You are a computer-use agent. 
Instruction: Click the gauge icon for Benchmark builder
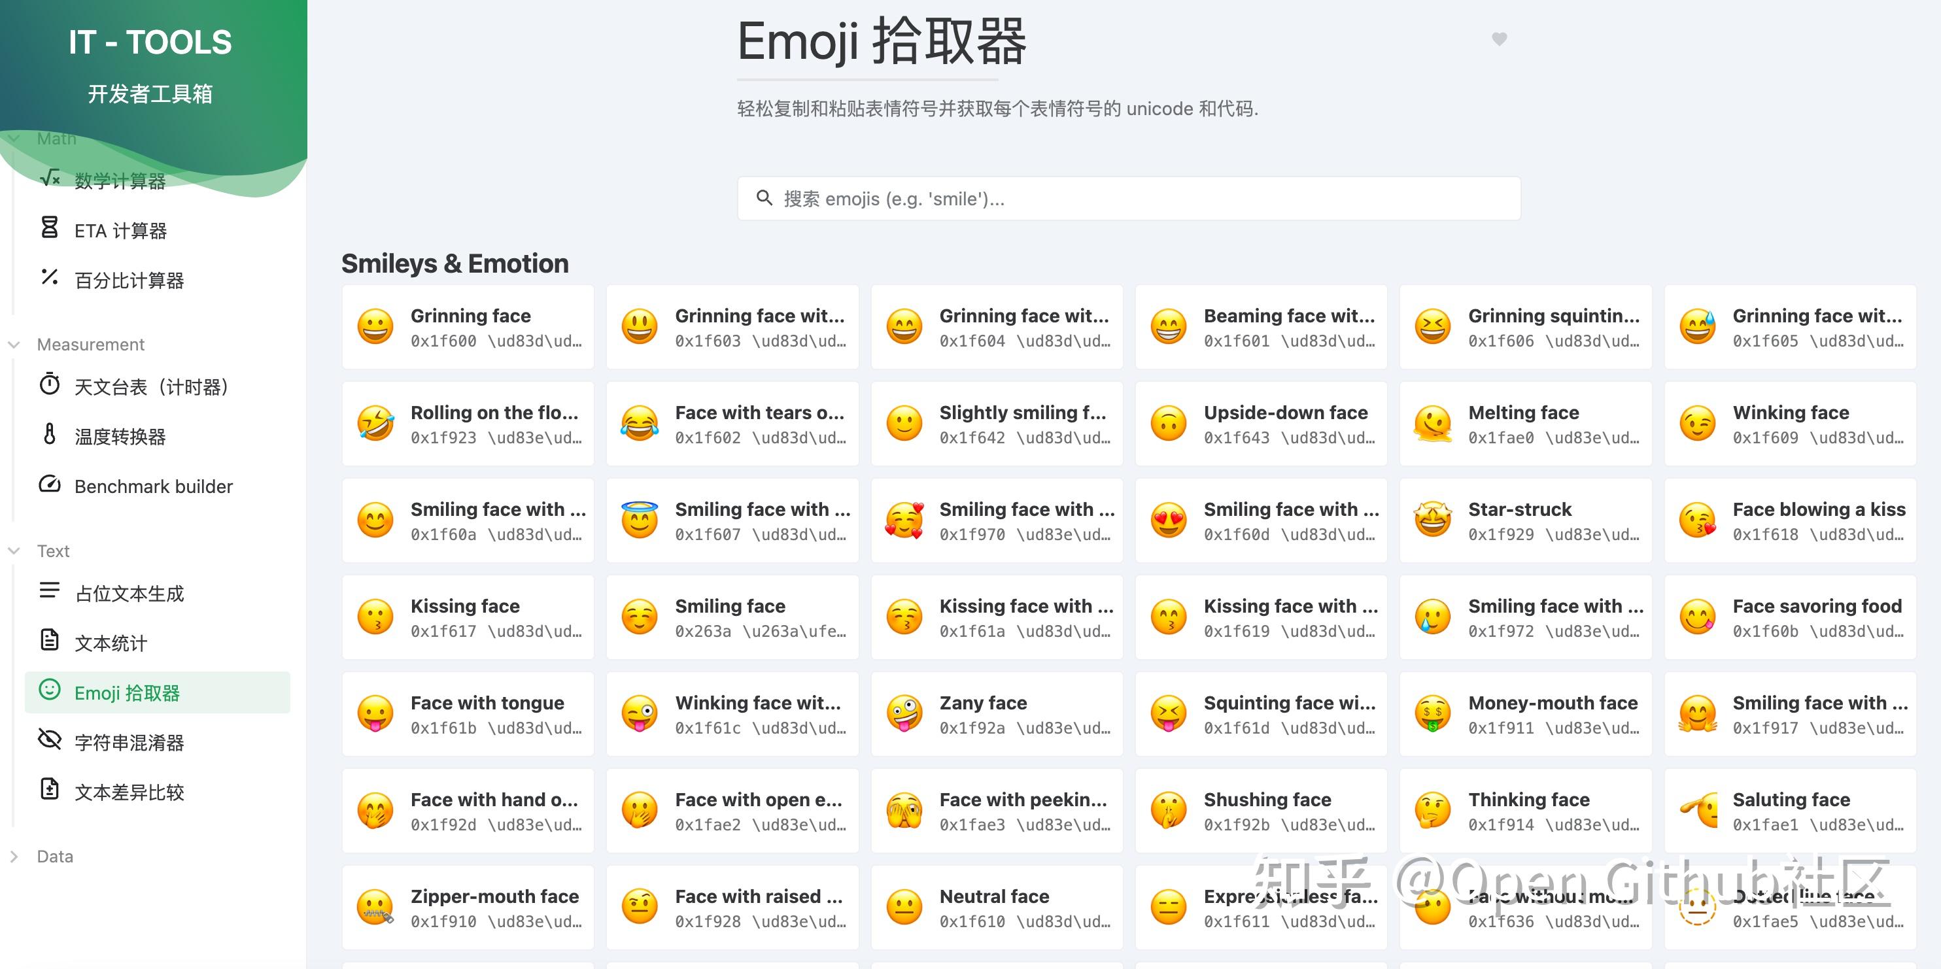coord(49,486)
